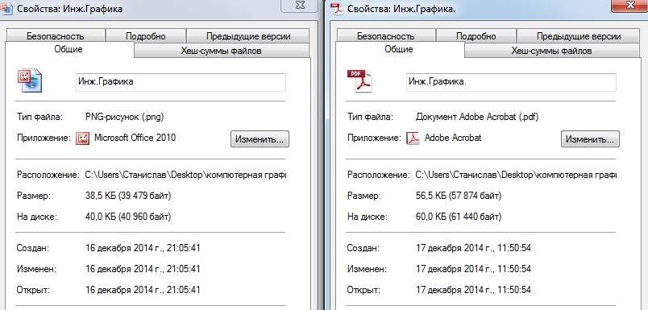This screenshot has height=310, width=648.
Task: Click the on-disk value 40,0 КБ (40 960 байт)
Action: pos(128,216)
